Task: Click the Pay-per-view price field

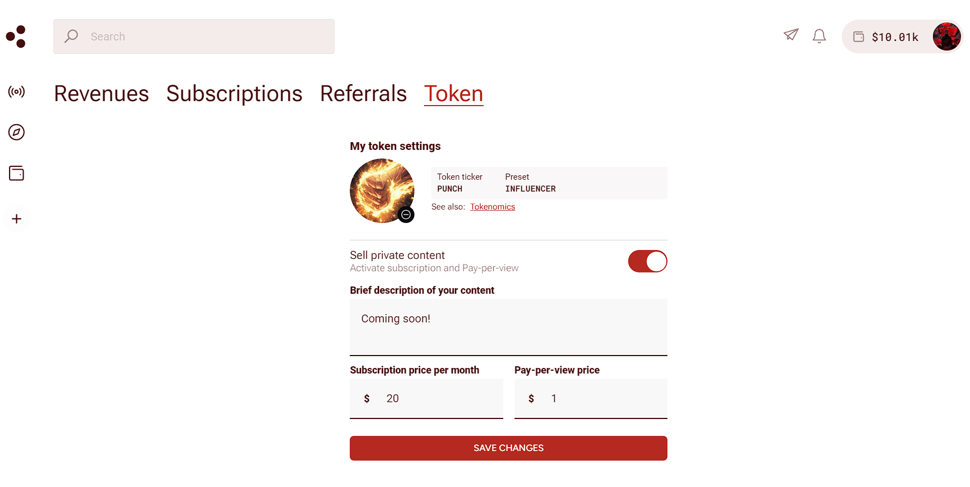Action: 591,398
